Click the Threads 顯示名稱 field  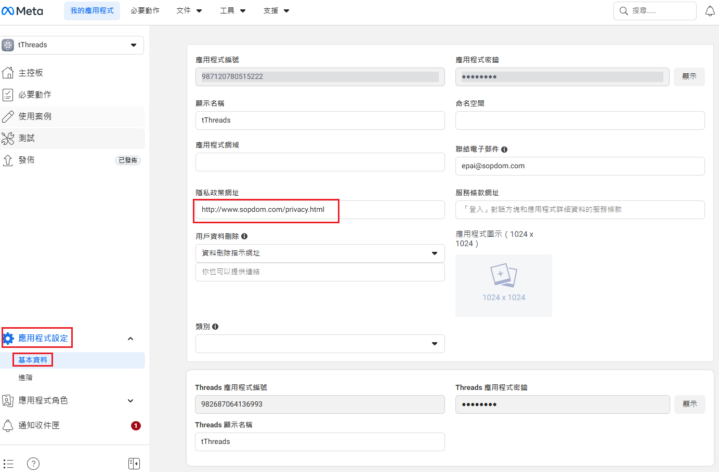pyautogui.click(x=320, y=442)
